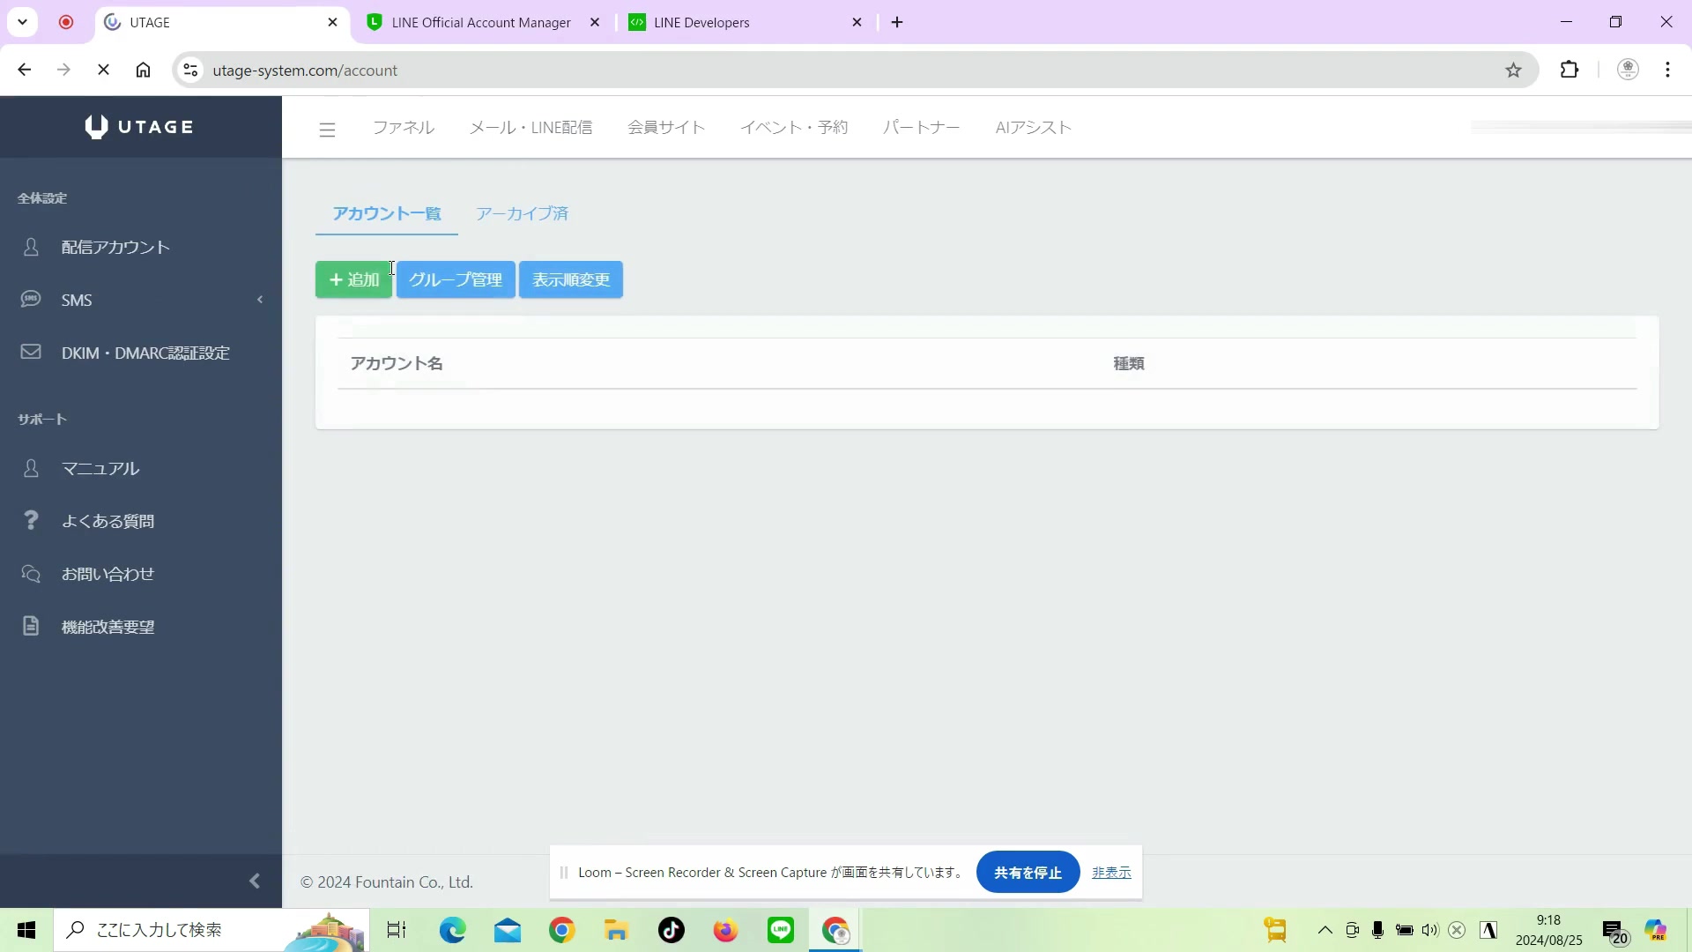The height and width of the screenshot is (952, 1692).
Task: Open お問い合わせ chat bubble icon
Action: coord(30,573)
